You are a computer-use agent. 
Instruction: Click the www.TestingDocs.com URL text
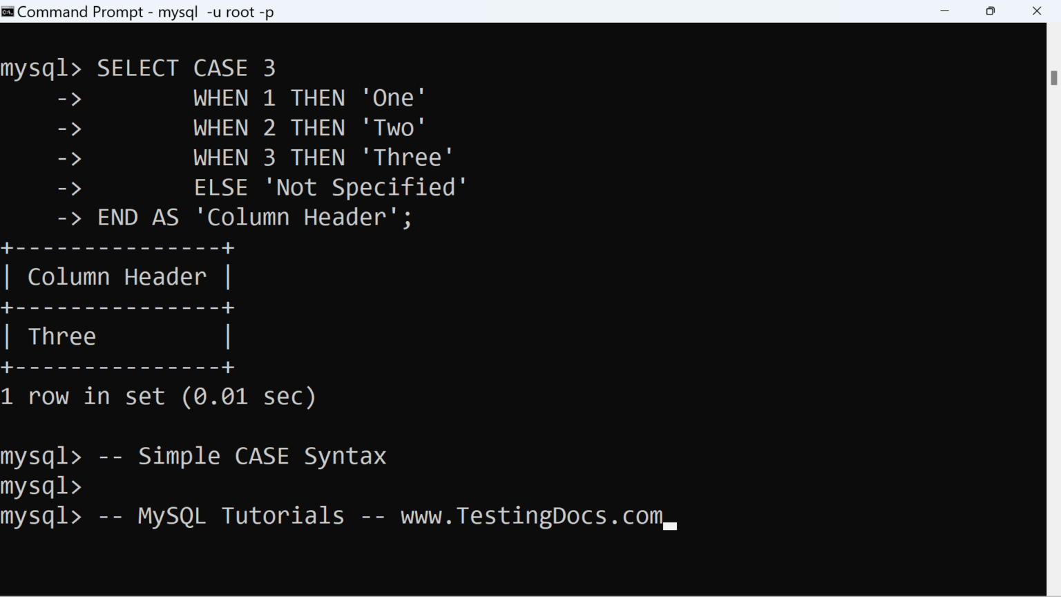coord(530,515)
